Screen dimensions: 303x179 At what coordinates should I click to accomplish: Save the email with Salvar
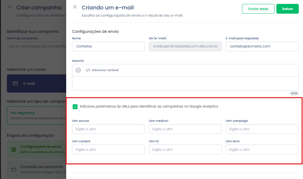[x=287, y=9]
